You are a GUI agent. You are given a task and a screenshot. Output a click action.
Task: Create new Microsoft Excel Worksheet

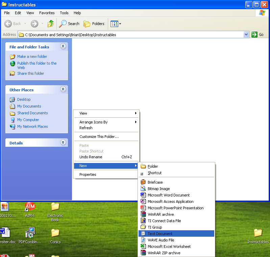coord(176,247)
